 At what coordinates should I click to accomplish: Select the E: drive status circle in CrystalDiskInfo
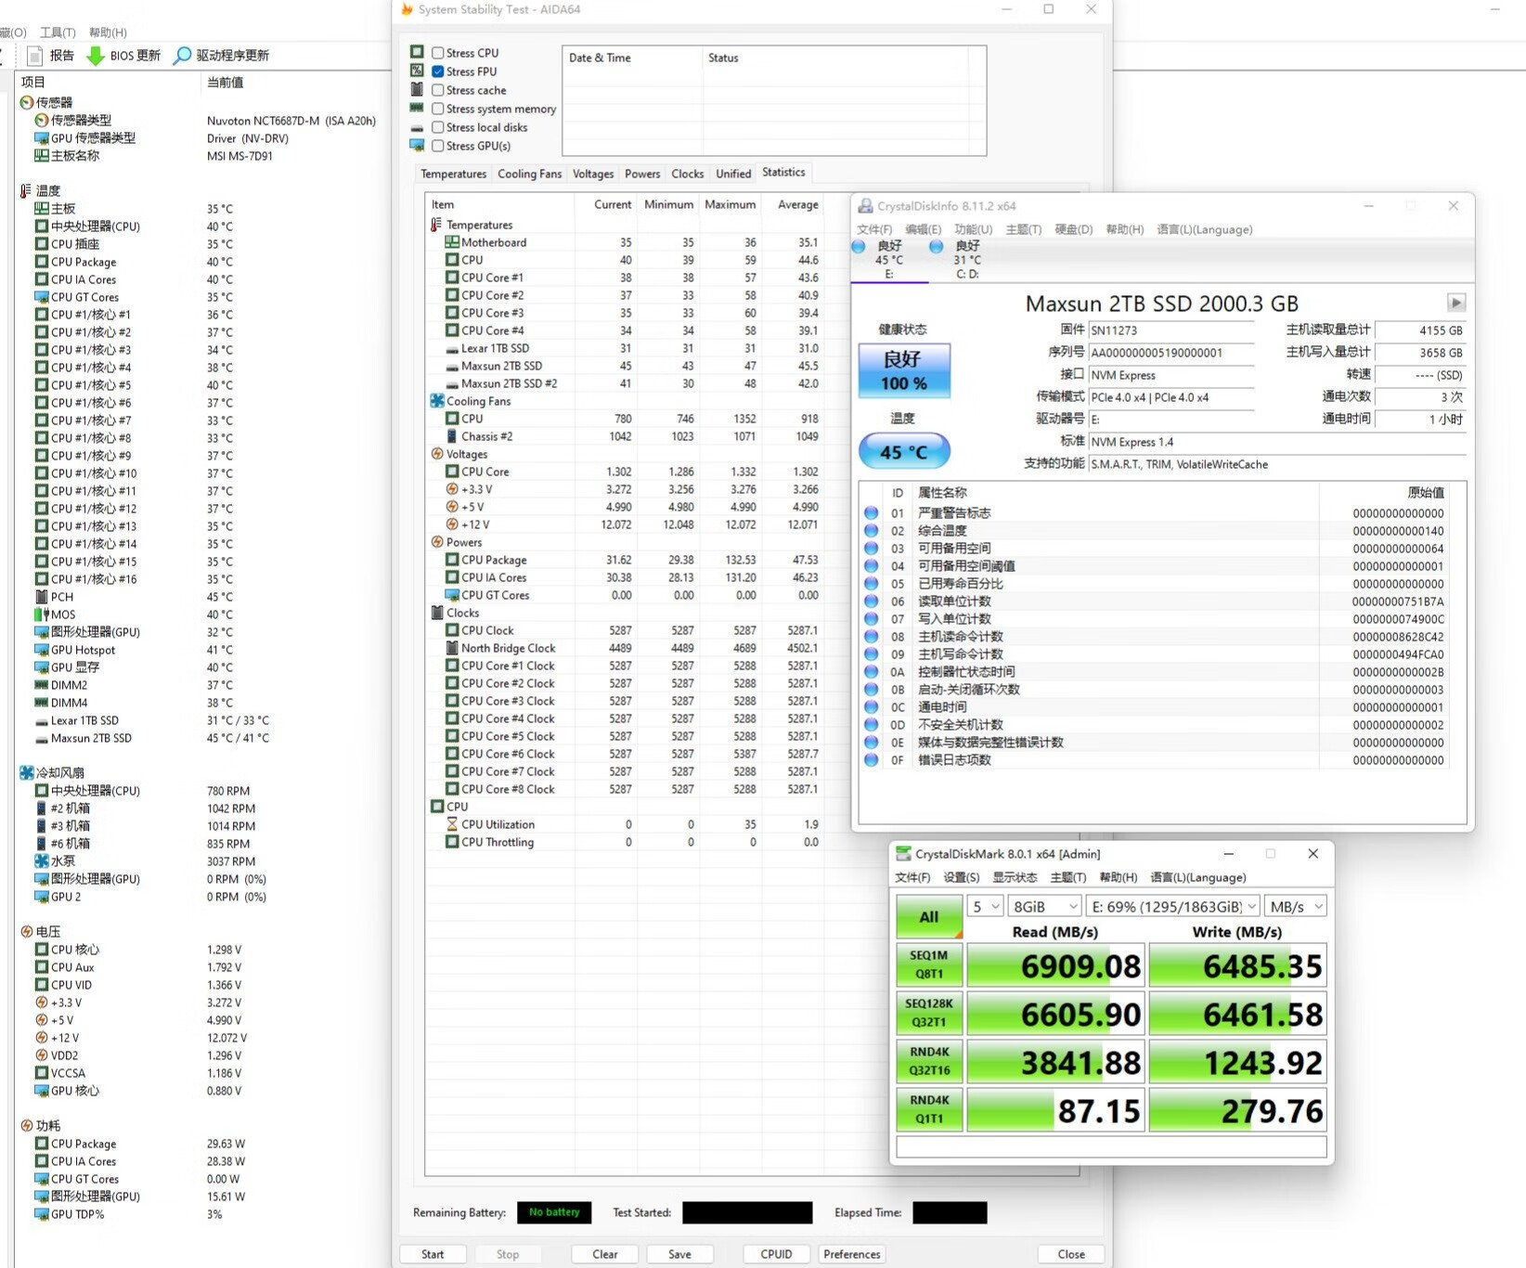pyautogui.click(x=860, y=246)
